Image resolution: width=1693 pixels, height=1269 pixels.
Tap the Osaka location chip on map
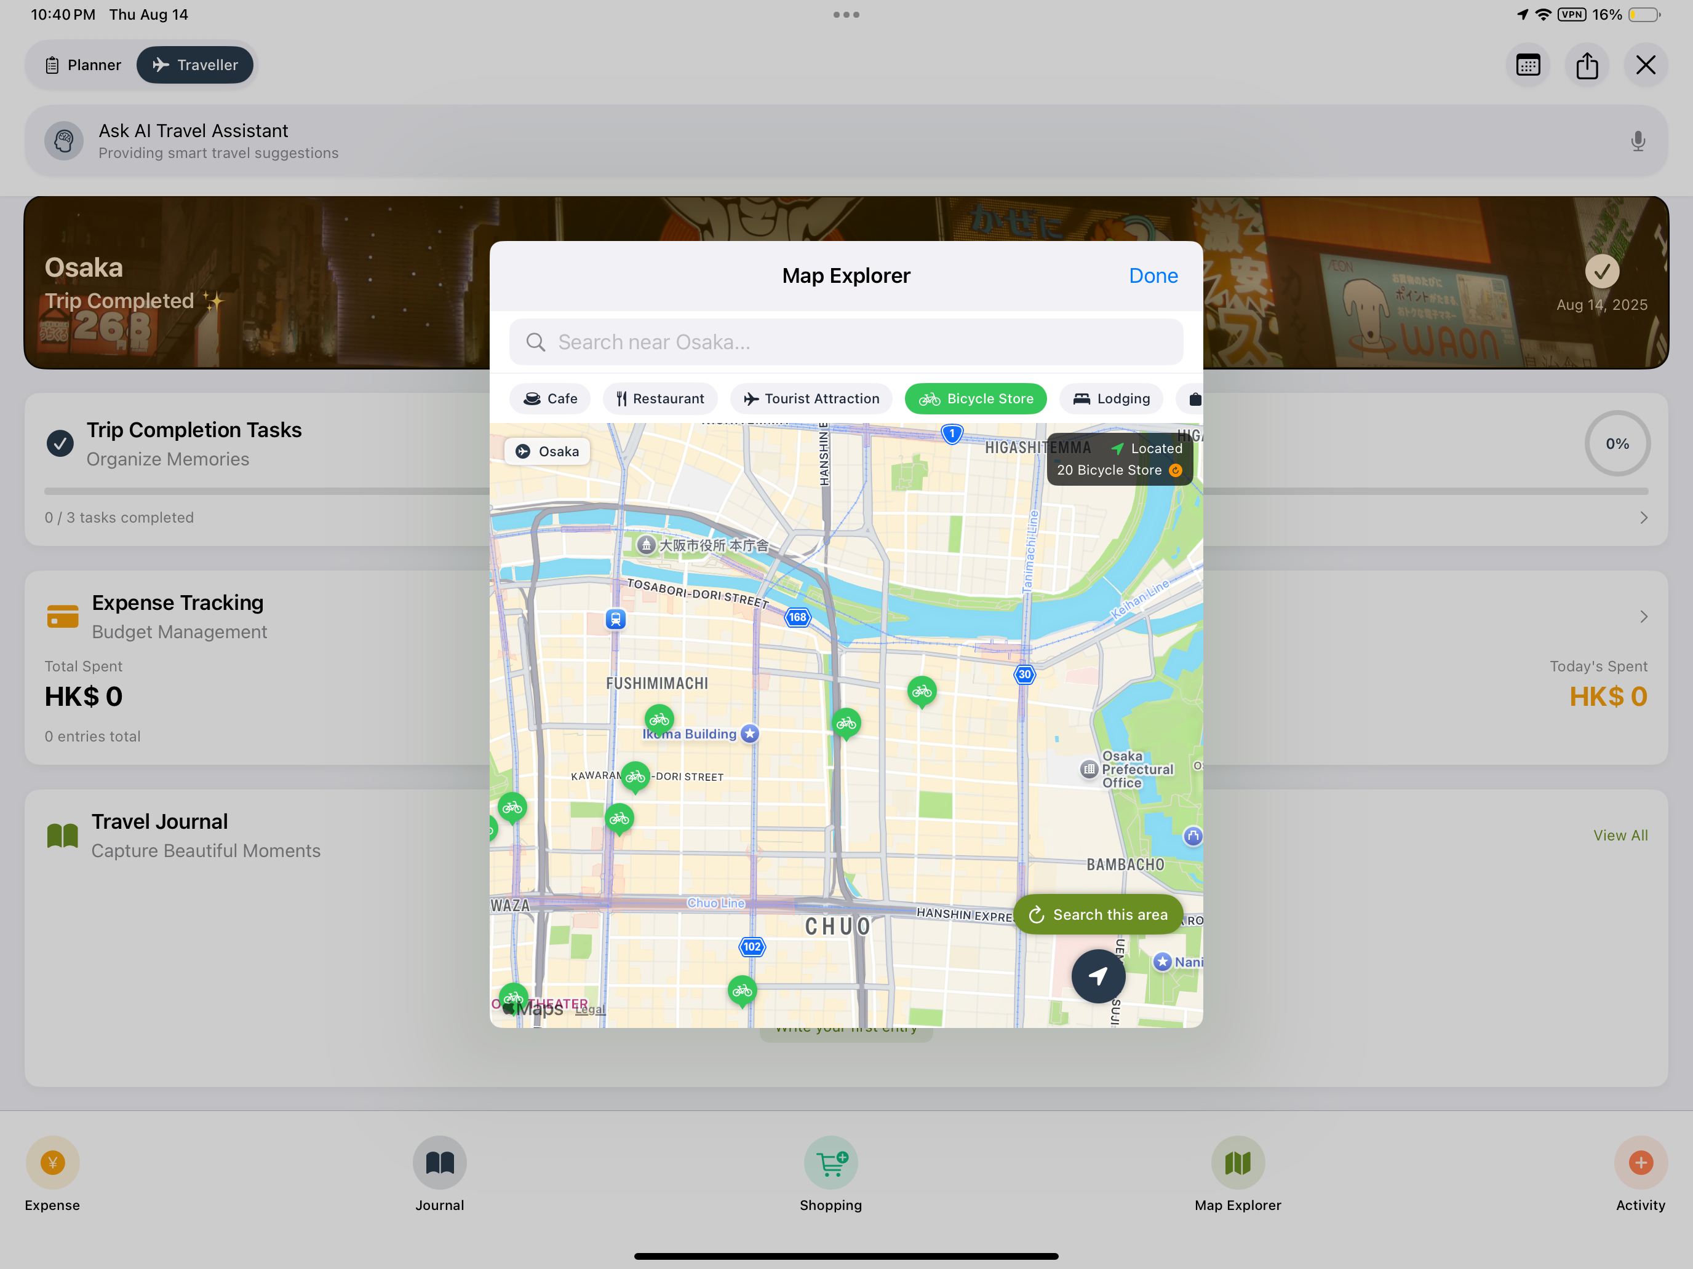[546, 451]
